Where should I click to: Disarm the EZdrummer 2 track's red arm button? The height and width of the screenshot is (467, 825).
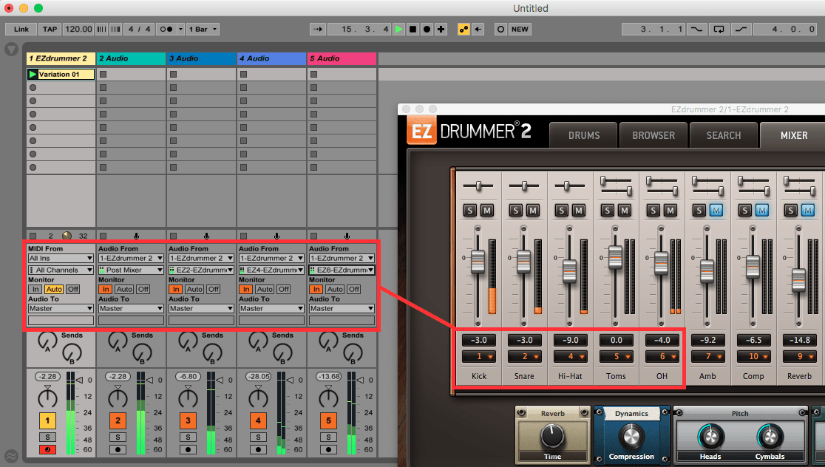(x=47, y=450)
